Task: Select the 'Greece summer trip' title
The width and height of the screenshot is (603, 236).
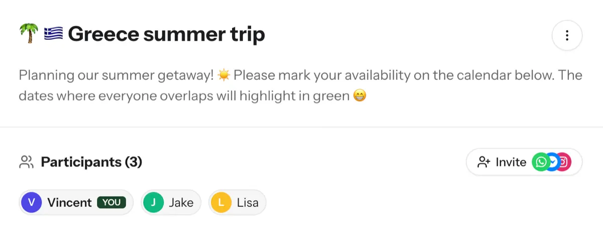Action: point(166,35)
